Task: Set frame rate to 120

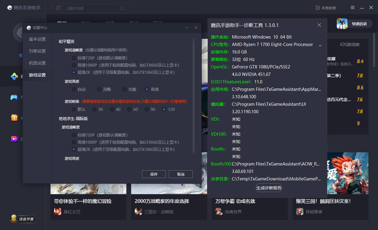Action: tap(164, 109)
